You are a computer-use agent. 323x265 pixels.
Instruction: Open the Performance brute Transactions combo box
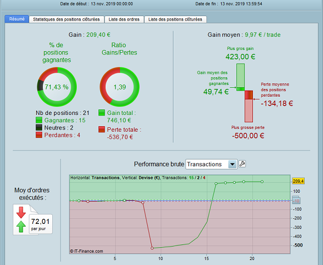(211, 164)
